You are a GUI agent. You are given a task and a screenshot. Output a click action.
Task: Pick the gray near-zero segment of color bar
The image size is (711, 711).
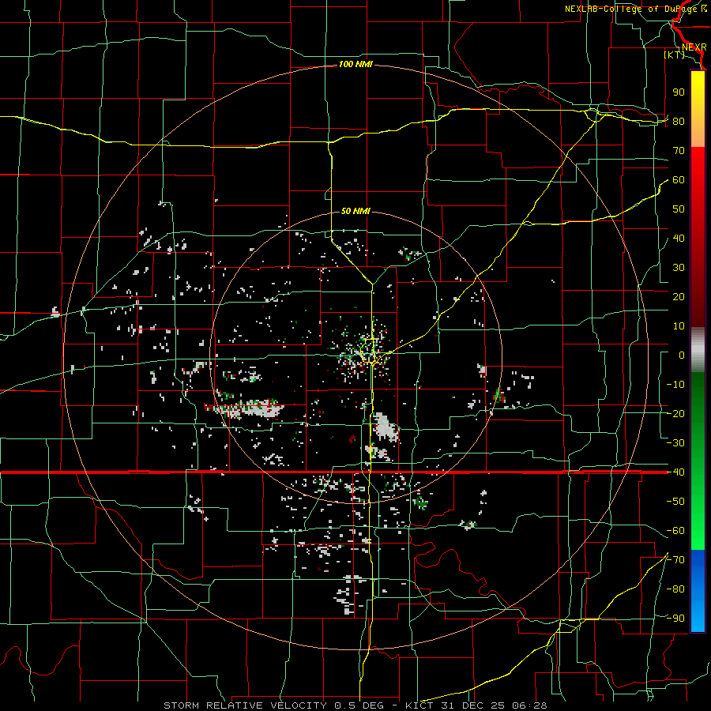[698, 350]
